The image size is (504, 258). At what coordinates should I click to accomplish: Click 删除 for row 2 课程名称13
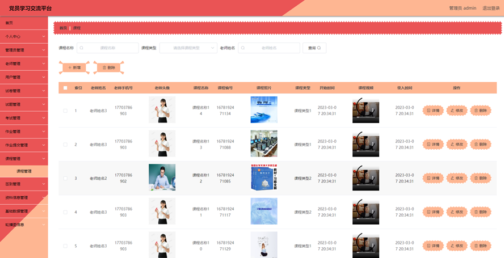(x=481, y=144)
